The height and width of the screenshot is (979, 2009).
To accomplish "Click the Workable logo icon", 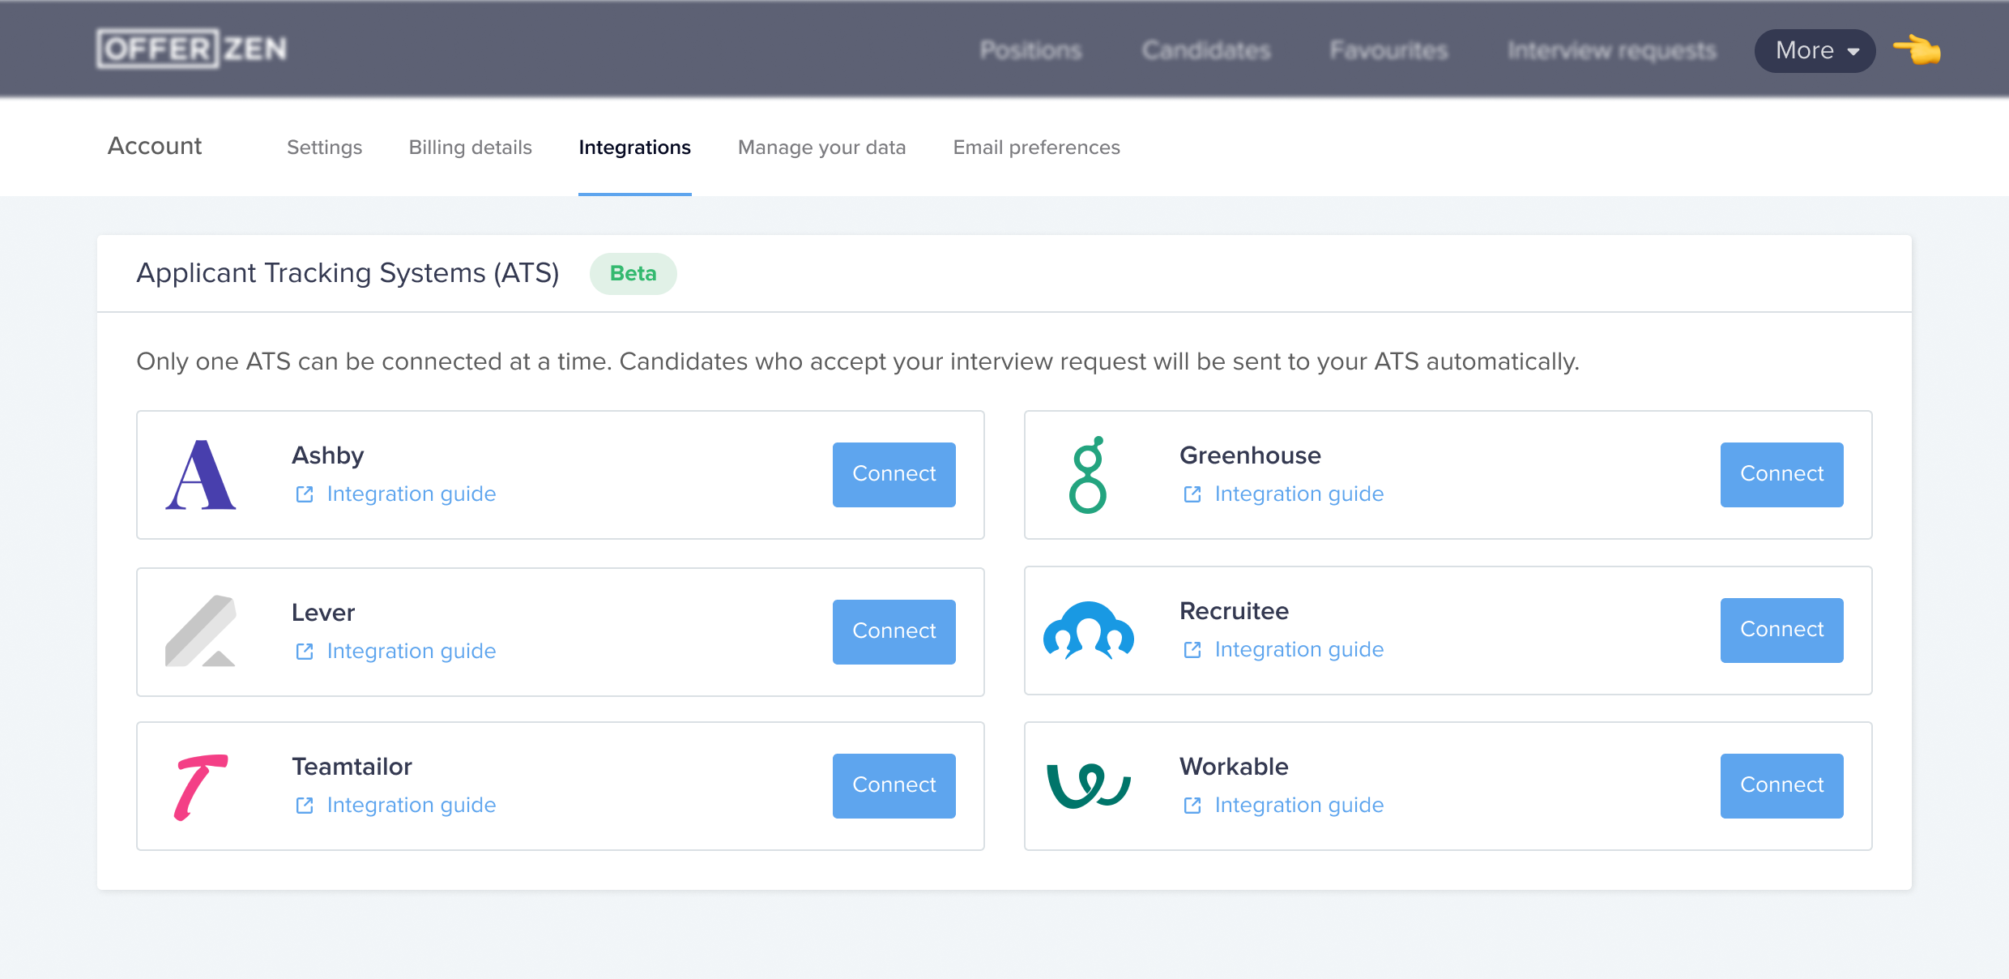I will (1090, 784).
